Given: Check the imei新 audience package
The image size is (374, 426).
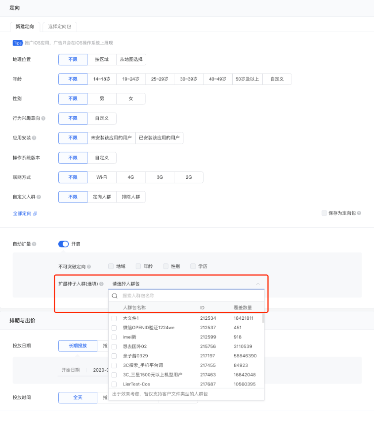Looking at the screenshot, I should point(114,337).
